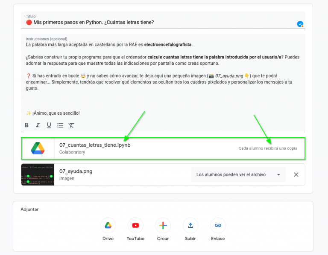Open file permission dropdown for 07_ayuda.png
This screenshot has height=255, width=328.
coord(238,175)
